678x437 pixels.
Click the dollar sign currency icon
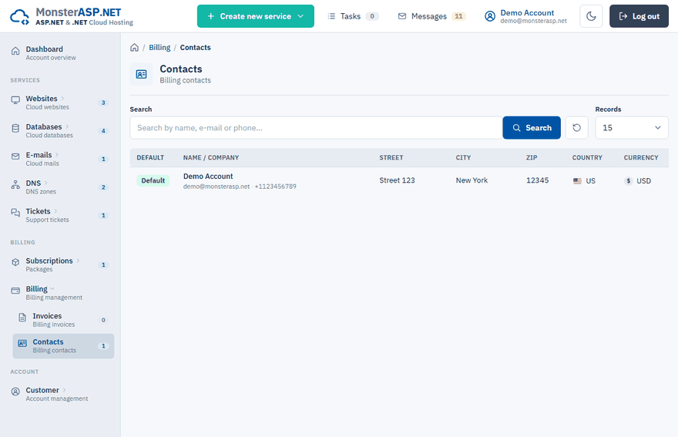point(629,181)
